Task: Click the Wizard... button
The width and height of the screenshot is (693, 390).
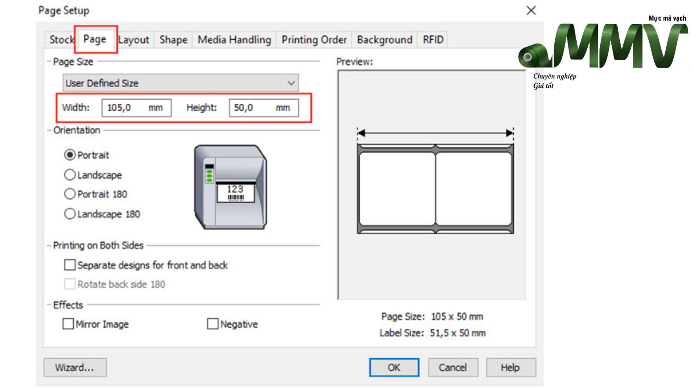Action: click(75, 368)
